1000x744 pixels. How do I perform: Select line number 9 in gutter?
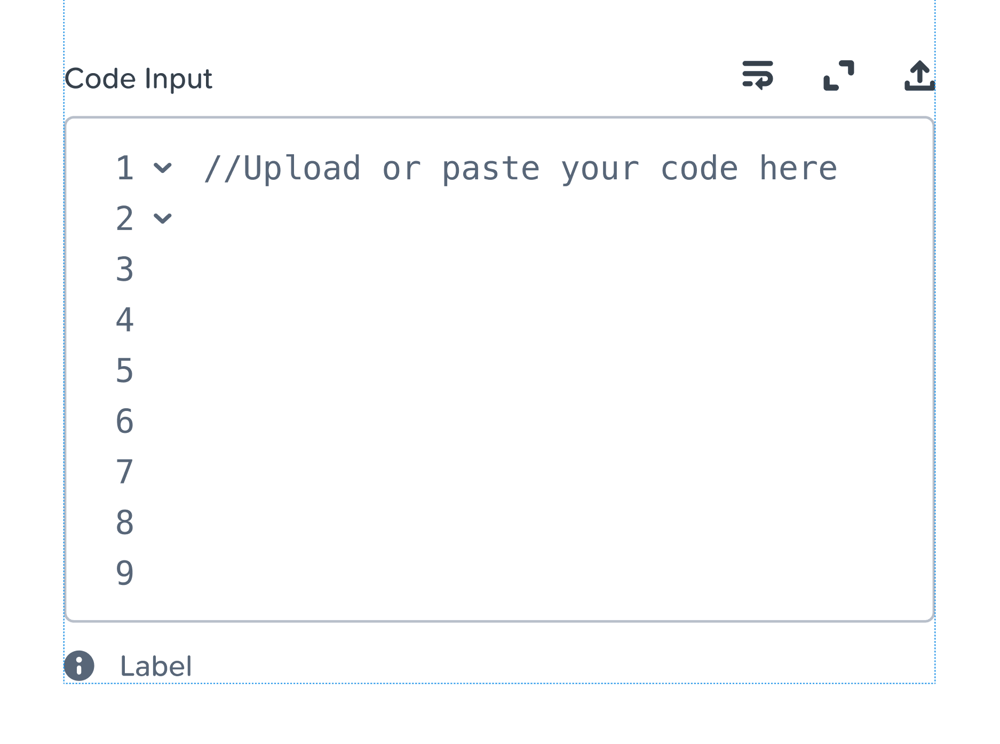(124, 573)
